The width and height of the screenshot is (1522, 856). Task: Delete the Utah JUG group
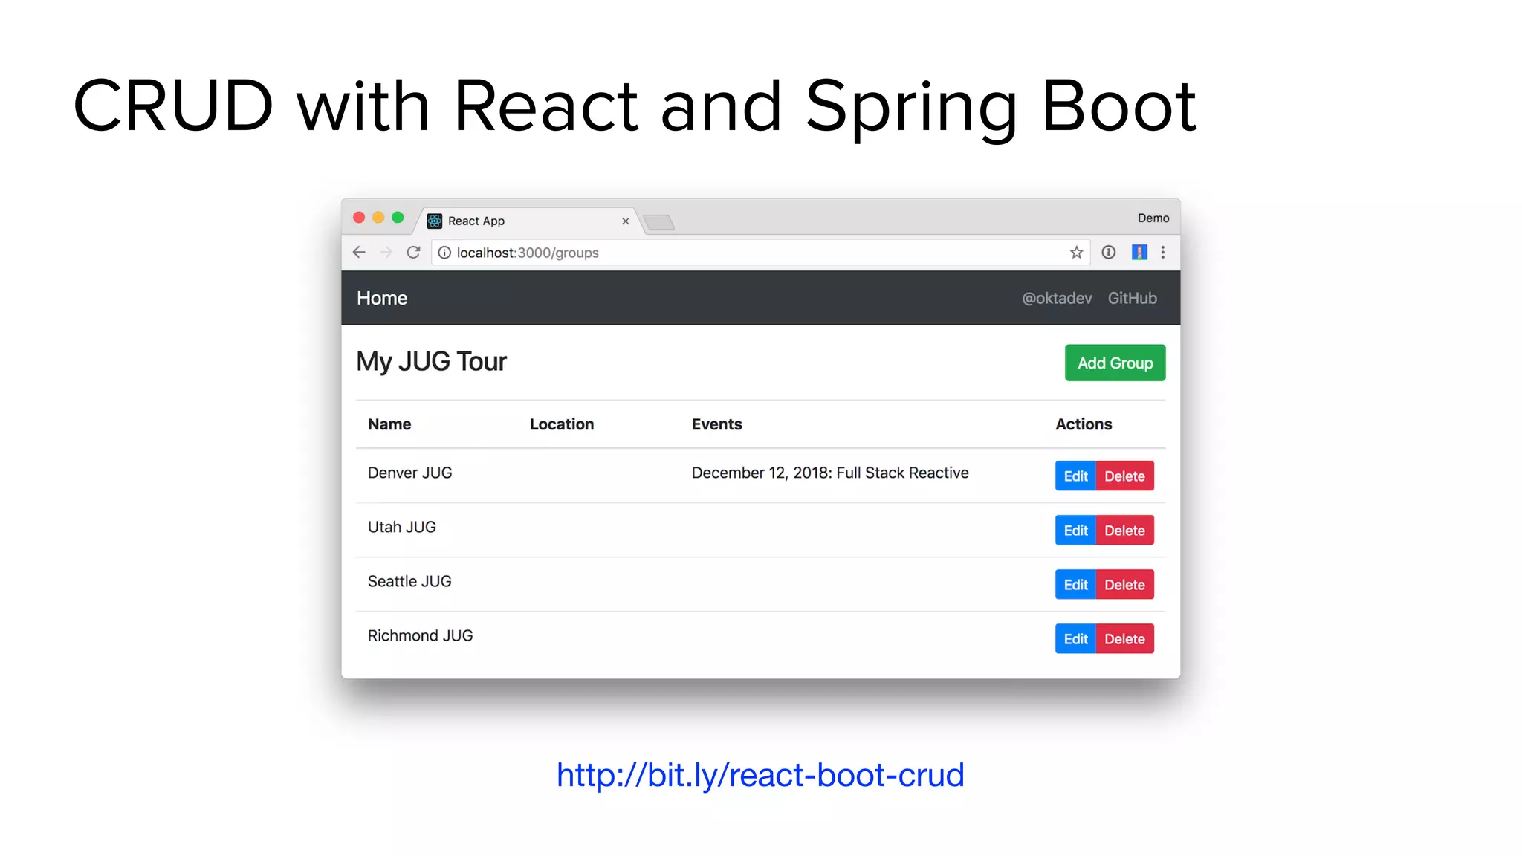click(x=1124, y=531)
